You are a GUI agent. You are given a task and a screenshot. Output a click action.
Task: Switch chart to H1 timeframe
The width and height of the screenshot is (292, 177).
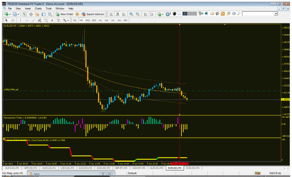pyautogui.click(x=100, y=20)
